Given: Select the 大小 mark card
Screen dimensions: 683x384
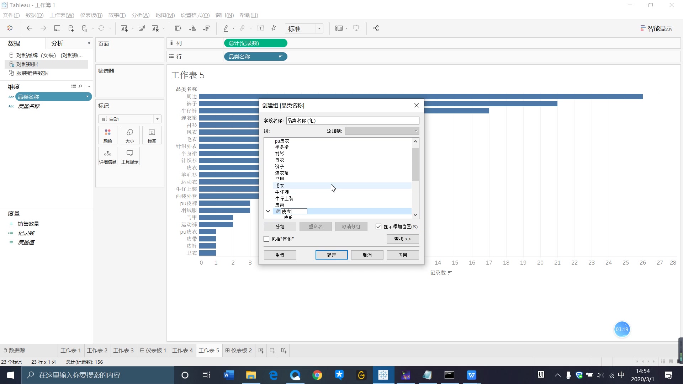Looking at the screenshot, I should (129, 135).
